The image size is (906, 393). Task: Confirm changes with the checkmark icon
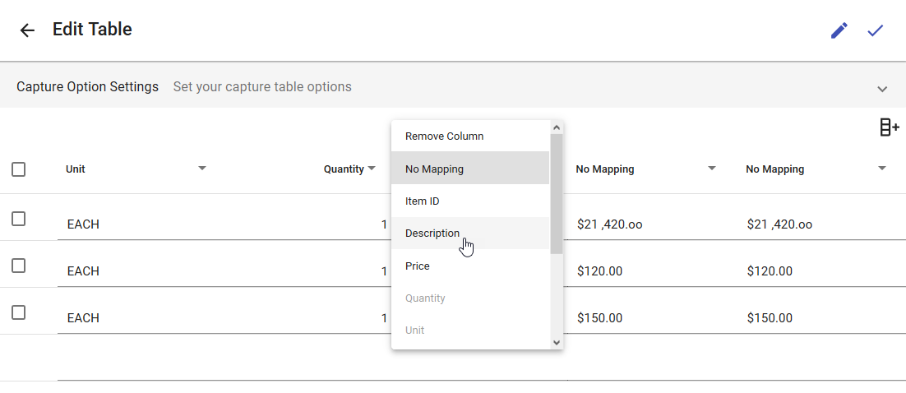(876, 30)
